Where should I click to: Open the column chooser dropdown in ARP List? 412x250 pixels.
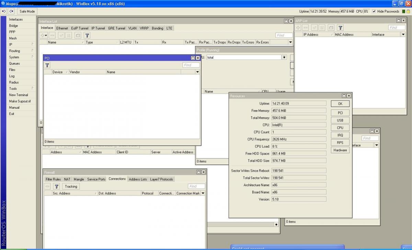pos(403,35)
